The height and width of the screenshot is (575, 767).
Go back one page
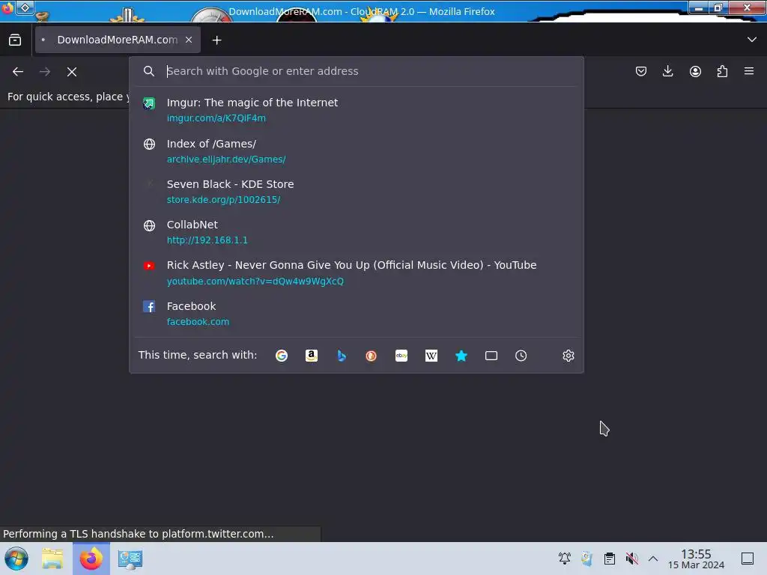pyautogui.click(x=18, y=71)
